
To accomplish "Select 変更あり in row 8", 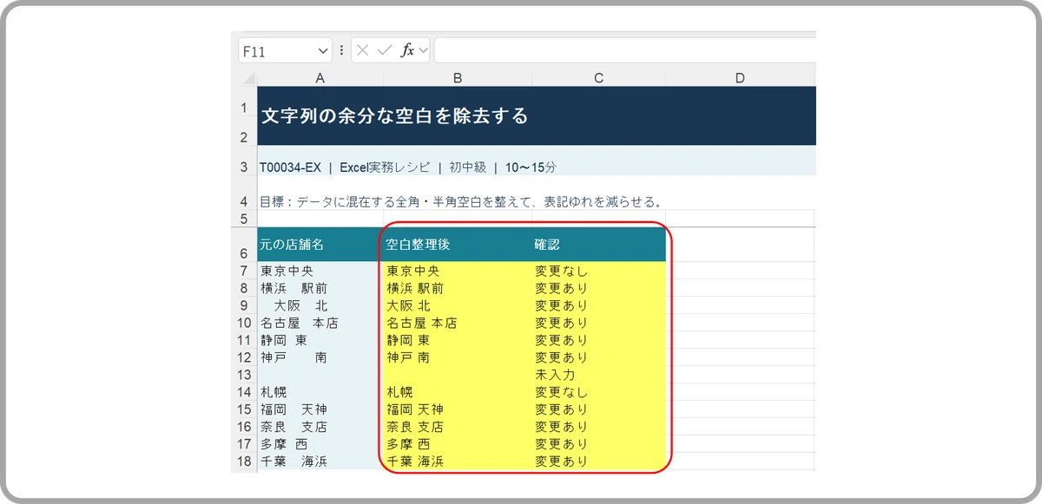I will point(599,288).
